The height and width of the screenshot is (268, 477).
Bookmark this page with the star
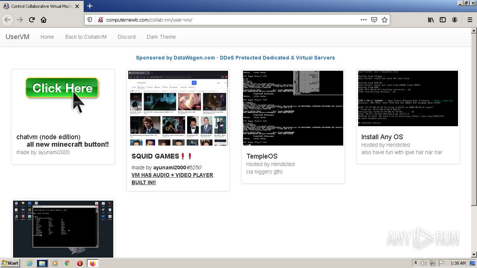(385, 20)
